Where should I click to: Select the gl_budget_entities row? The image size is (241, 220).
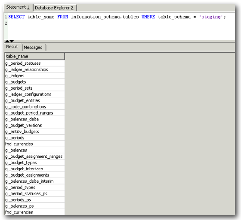pyautogui.click(x=35, y=100)
